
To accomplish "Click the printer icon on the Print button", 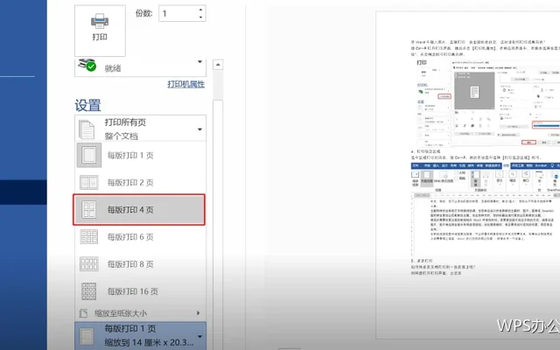I will [x=100, y=21].
